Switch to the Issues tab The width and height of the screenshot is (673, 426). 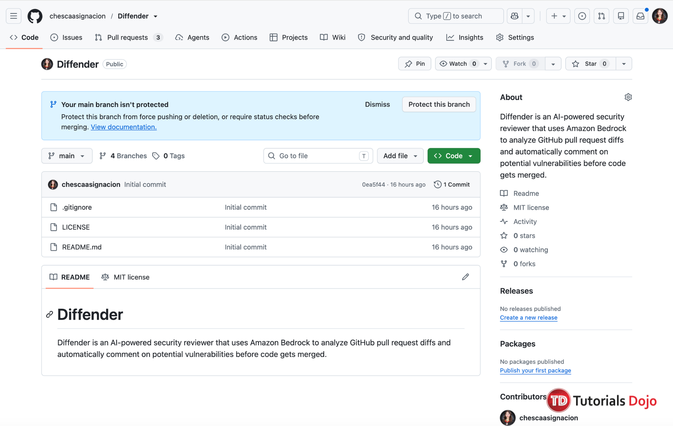point(66,37)
